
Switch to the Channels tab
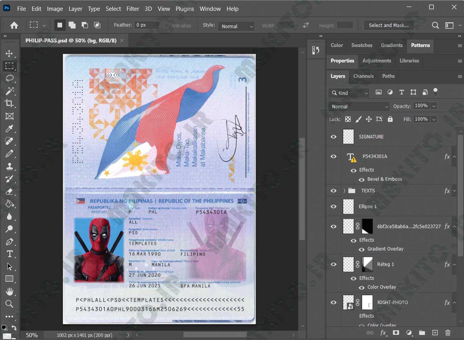click(364, 76)
